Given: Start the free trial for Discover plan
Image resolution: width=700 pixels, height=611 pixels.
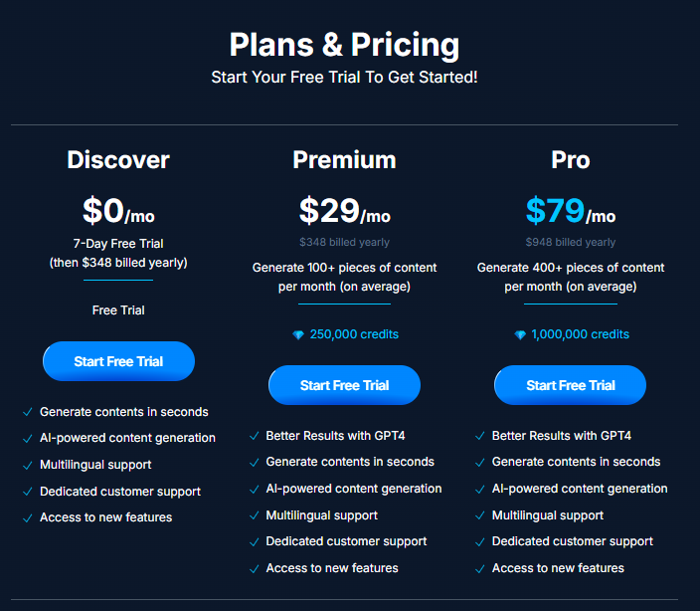Looking at the screenshot, I should (118, 361).
